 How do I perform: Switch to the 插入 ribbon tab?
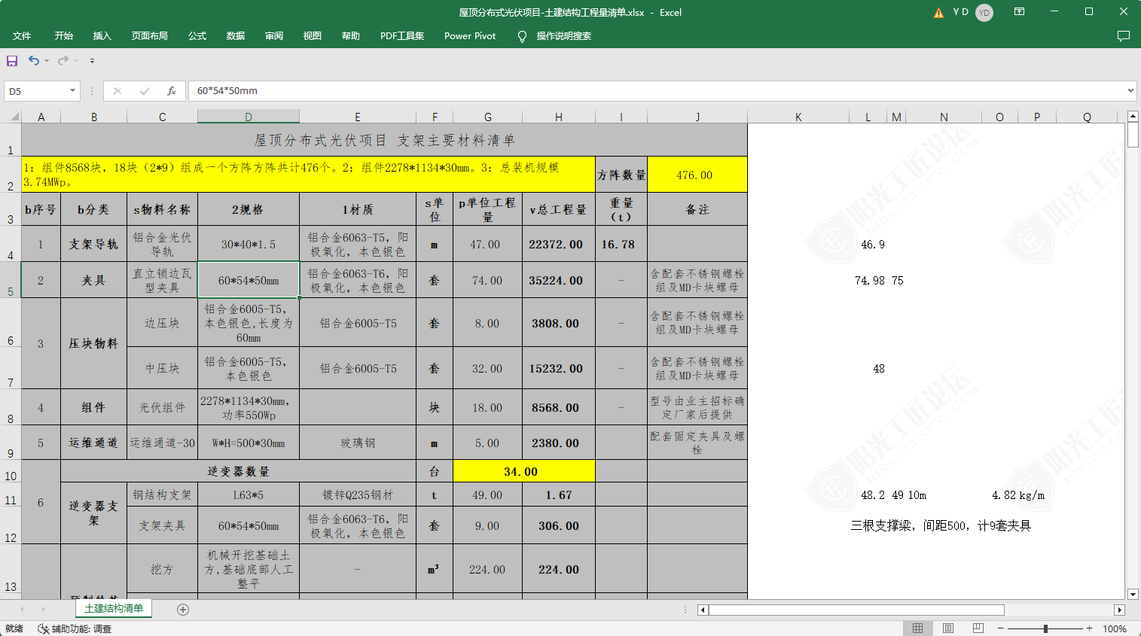(x=102, y=36)
